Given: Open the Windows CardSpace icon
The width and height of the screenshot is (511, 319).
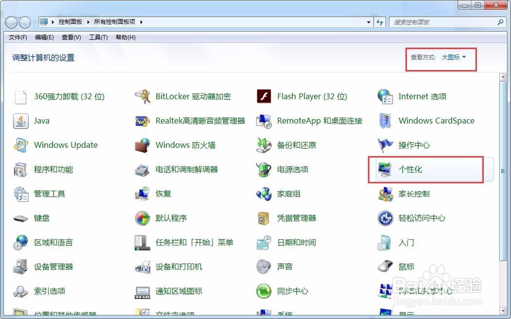Looking at the screenshot, I should tap(385, 121).
